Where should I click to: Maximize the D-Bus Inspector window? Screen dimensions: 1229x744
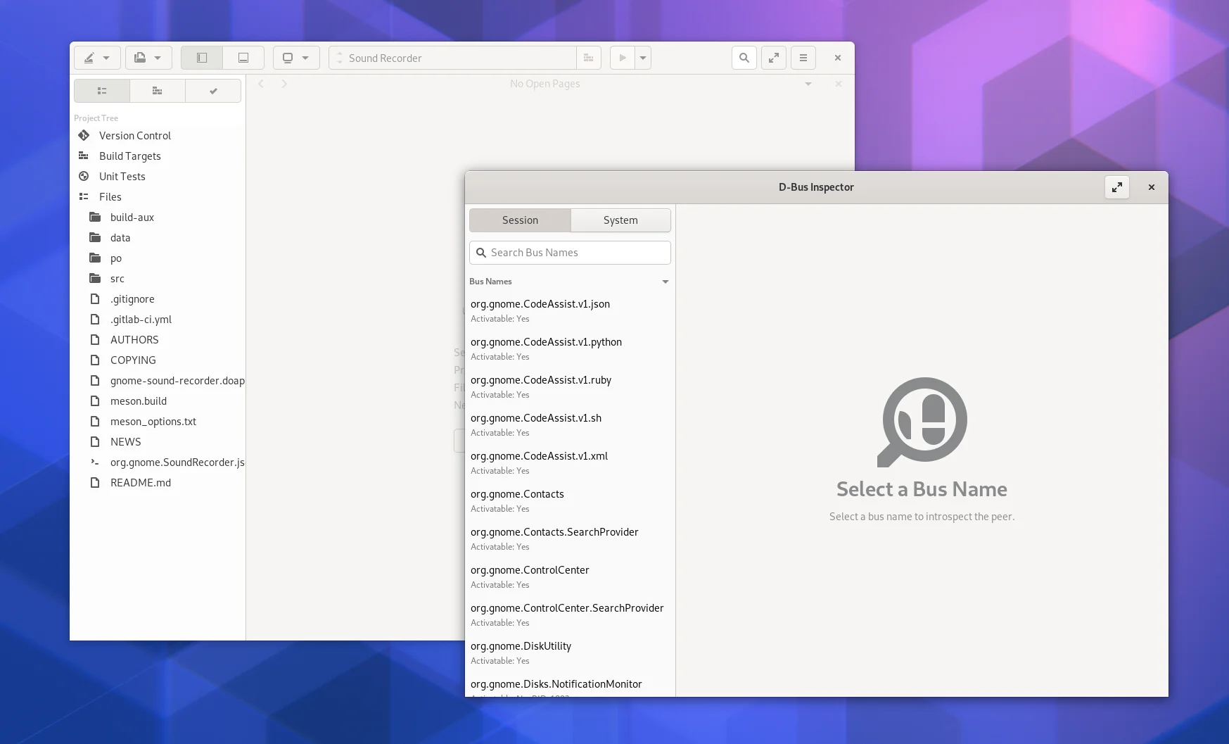[x=1116, y=187]
